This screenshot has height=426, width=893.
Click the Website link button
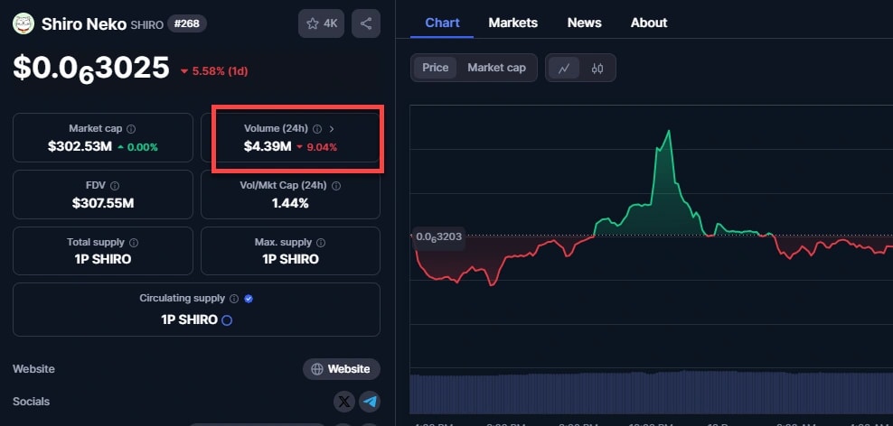coord(341,369)
